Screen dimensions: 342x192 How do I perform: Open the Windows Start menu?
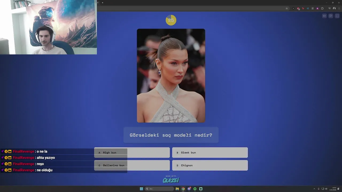click(141, 189)
